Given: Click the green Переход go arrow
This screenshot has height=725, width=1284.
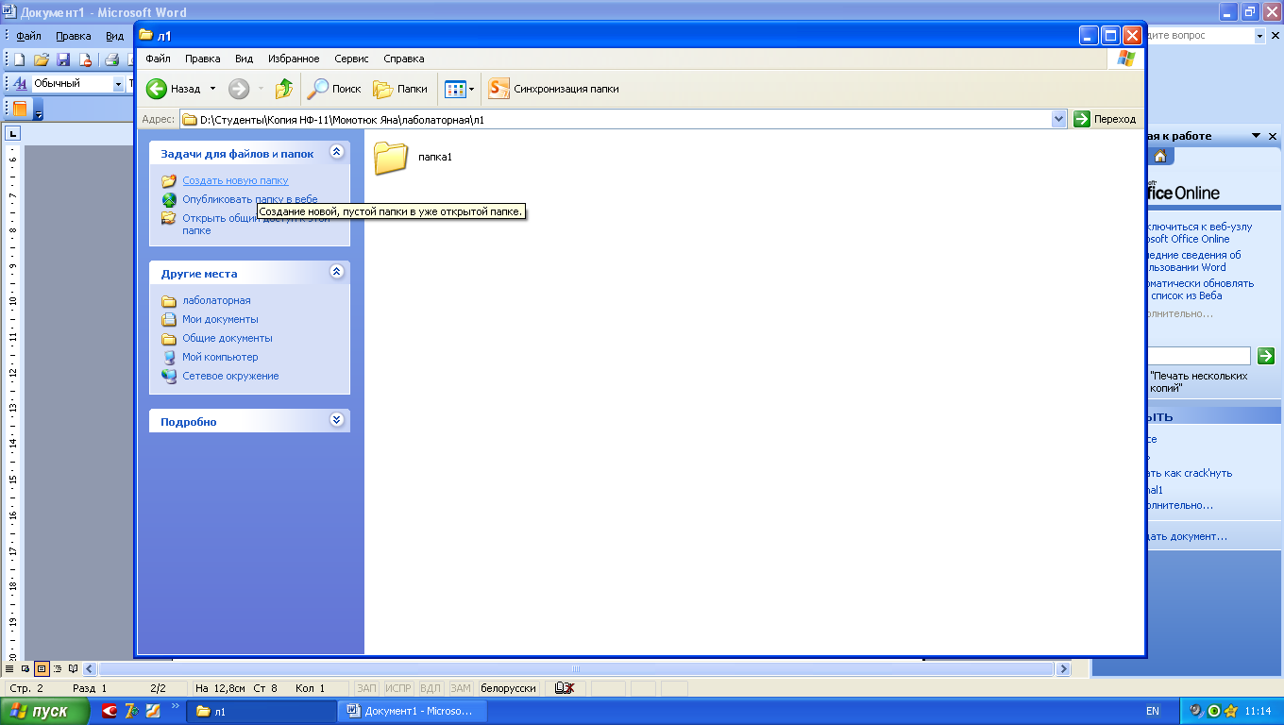Looking at the screenshot, I should 1082,119.
